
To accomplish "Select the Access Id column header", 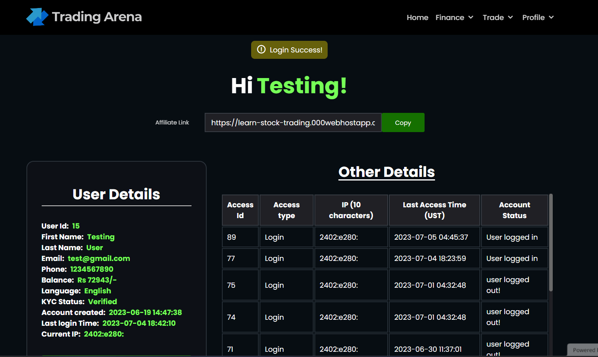I will [x=240, y=210].
